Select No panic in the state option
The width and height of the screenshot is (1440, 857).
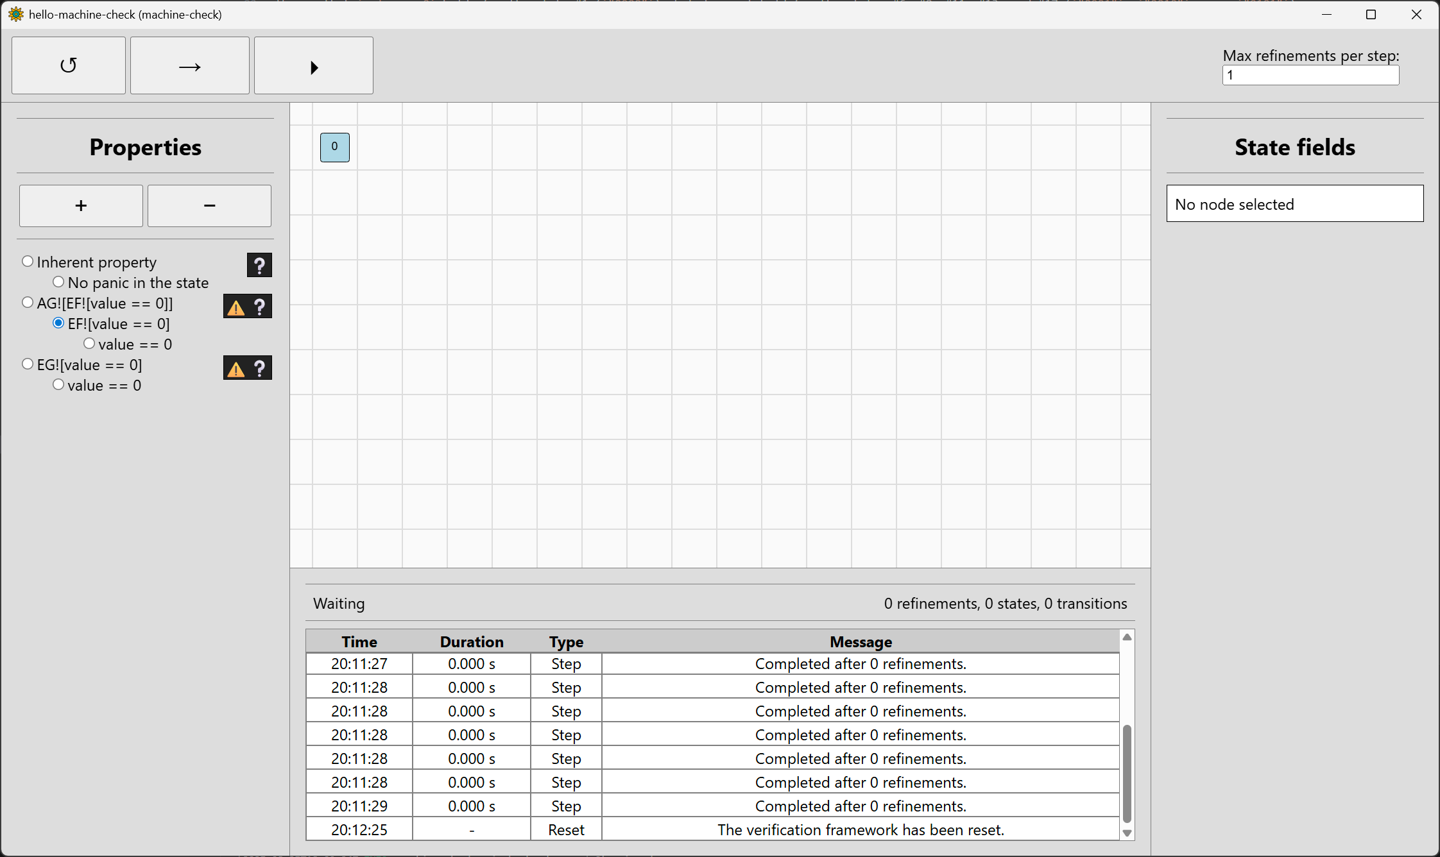tap(58, 282)
